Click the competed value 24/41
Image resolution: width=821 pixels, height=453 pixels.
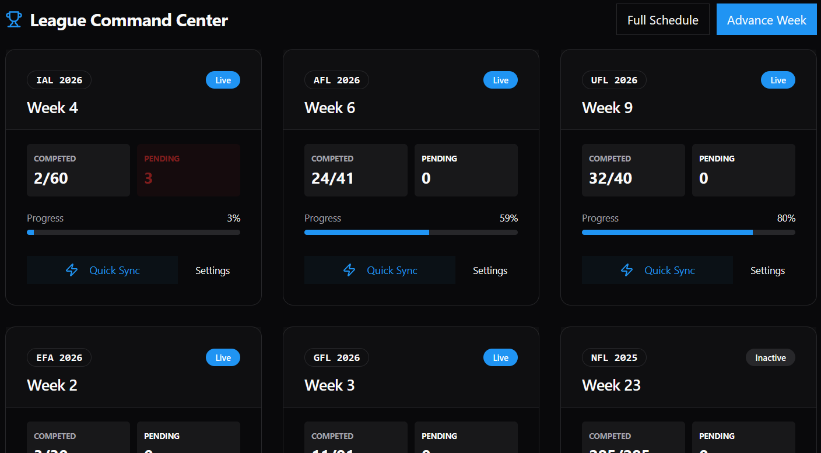coord(333,178)
